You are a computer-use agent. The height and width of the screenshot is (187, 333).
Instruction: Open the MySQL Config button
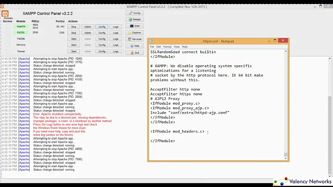pyautogui.click(x=102, y=33)
